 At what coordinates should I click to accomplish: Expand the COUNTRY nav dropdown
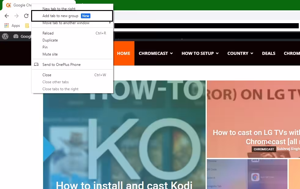(240, 53)
